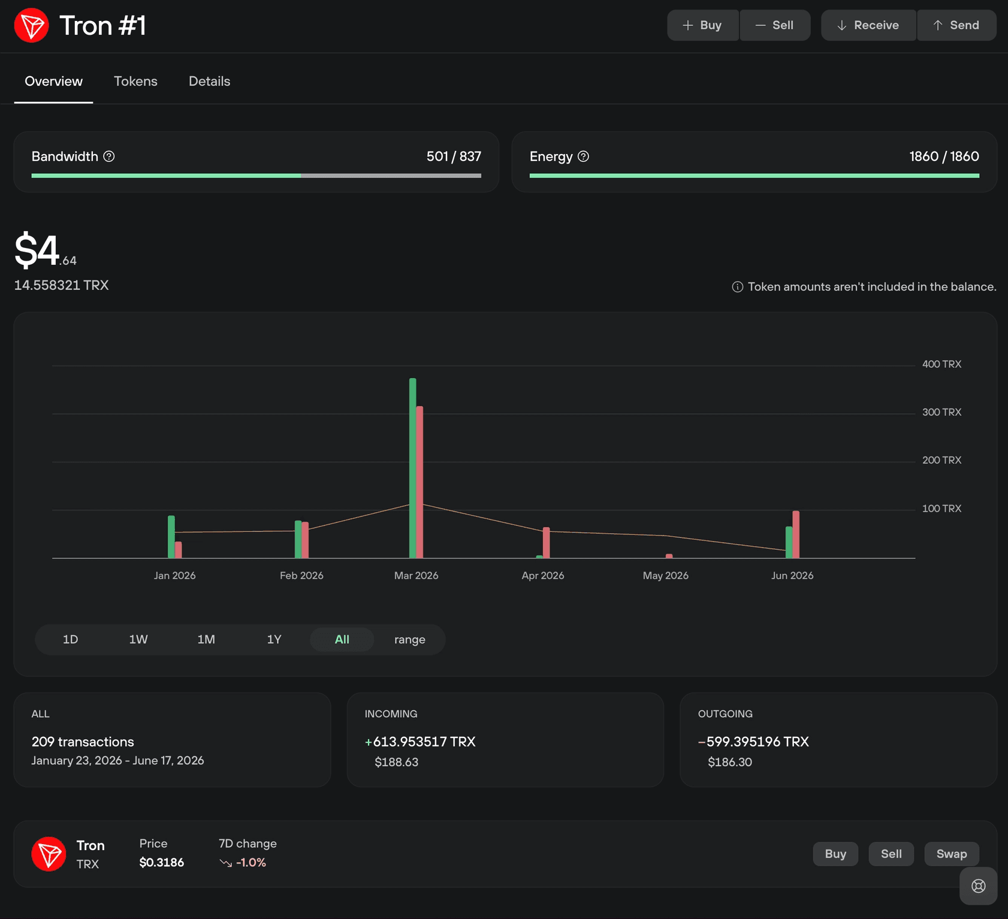The height and width of the screenshot is (919, 1008).
Task: Click the Swap button in the TRX price card
Action: pyautogui.click(x=952, y=854)
